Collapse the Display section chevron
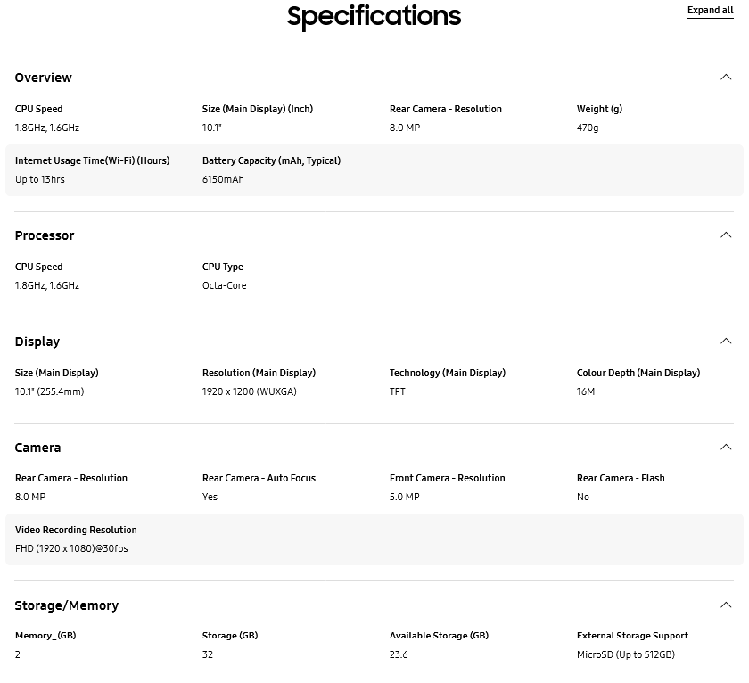The height and width of the screenshot is (683, 749). [x=726, y=341]
